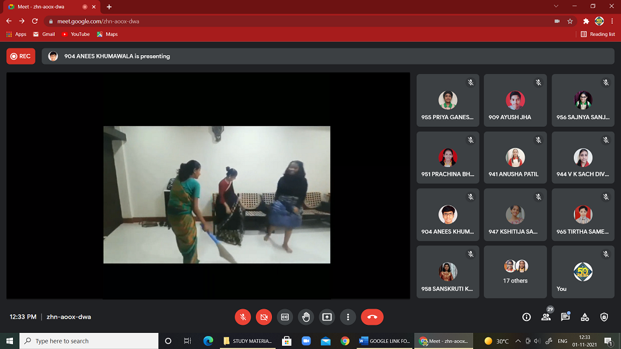Open the activities panel icon
The width and height of the screenshot is (621, 349).
(585, 317)
